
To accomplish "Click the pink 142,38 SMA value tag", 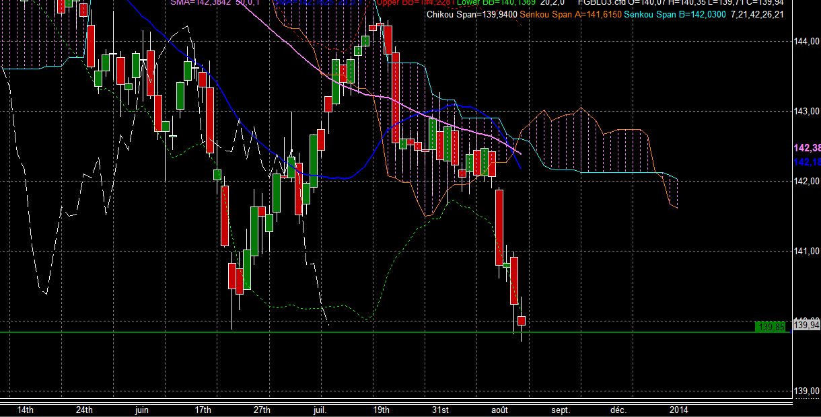I will [x=807, y=148].
